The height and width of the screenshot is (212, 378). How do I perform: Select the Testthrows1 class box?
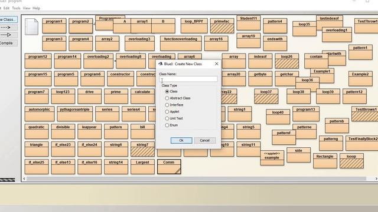pyautogui.click(x=365, y=114)
